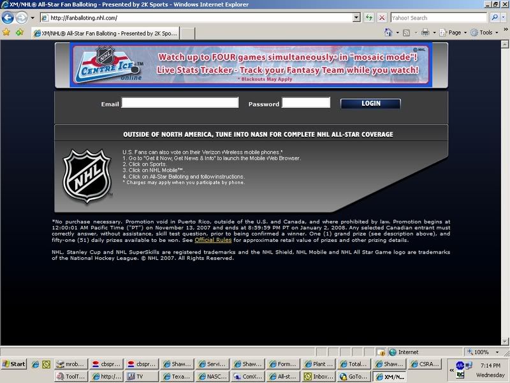Screen dimensions: 510x383
Task: Open the Windows Start menu
Action: 13,364
